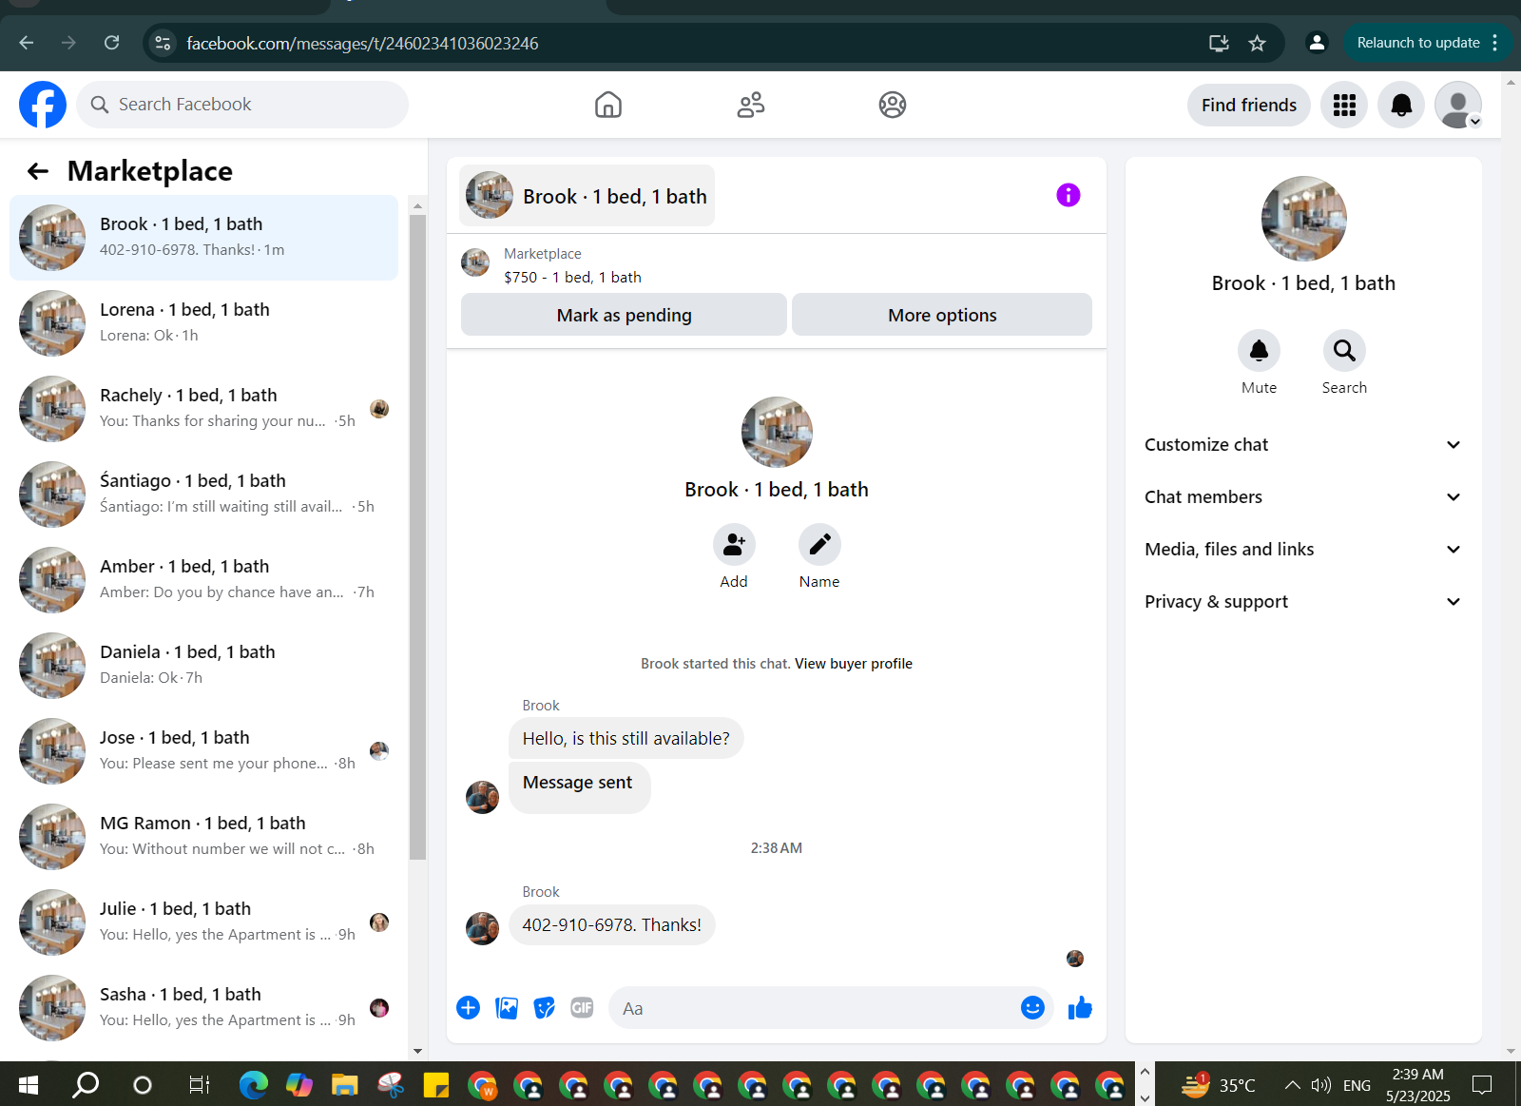Open the View buyer profile link
The width and height of the screenshot is (1521, 1106).
854,664
